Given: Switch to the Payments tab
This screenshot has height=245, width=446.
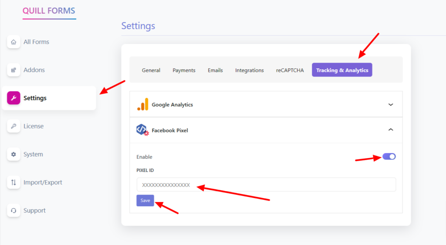Looking at the screenshot, I should [x=184, y=70].
